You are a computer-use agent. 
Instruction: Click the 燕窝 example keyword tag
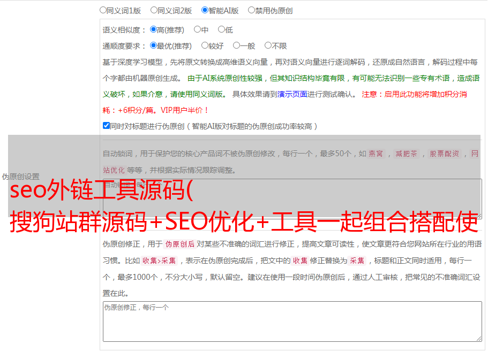click(376, 154)
